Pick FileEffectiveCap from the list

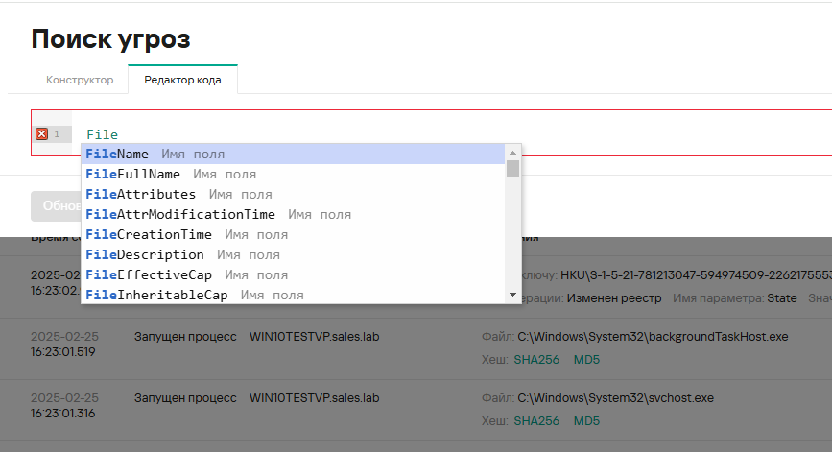tap(293, 275)
